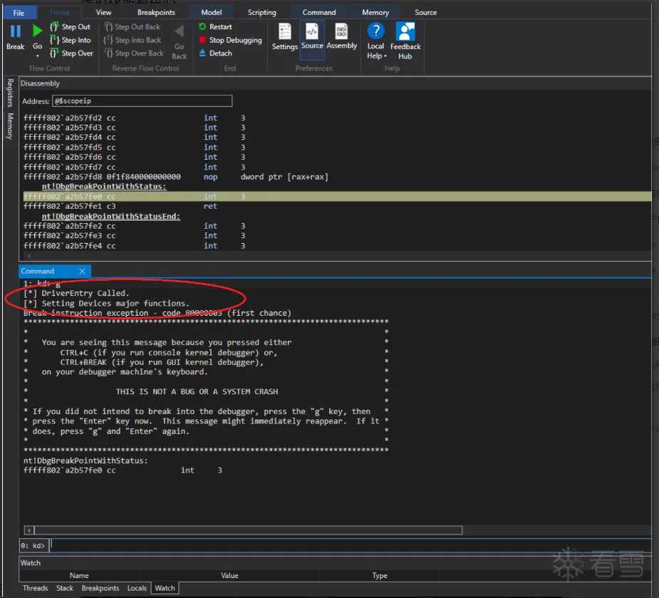Open the Feedback Hub
659x598 pixels.
click(x=405, y=32)
